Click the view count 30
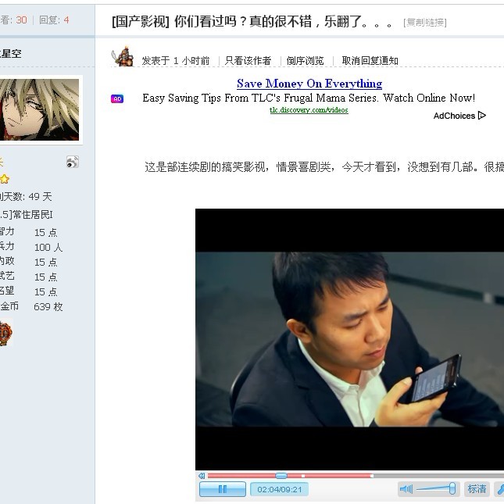The height and width of the screenshot is (504, 504). coord(22,20)
